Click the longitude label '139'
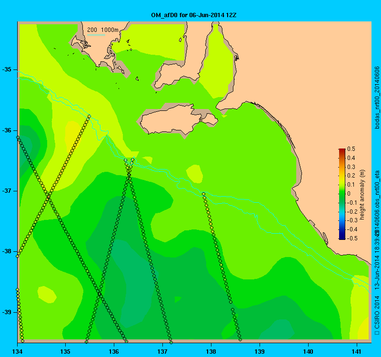381x357 pixels. 260,352
